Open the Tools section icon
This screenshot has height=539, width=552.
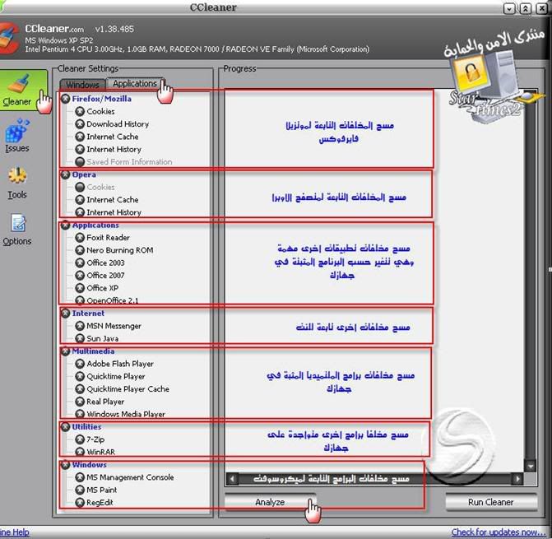point(17,175)
